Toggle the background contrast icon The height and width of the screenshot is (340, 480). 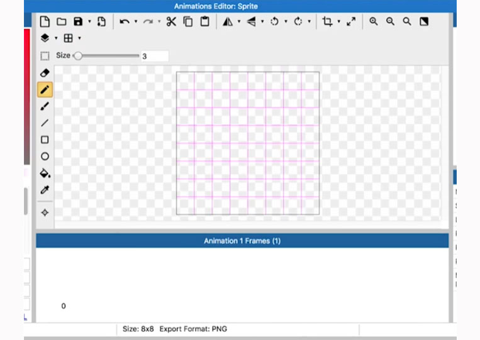[x=424, y=21]
